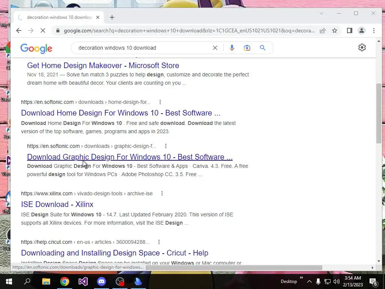Close the current Chrome tab
The width and height of the screenshot is (385, 289).
[98, 17]
